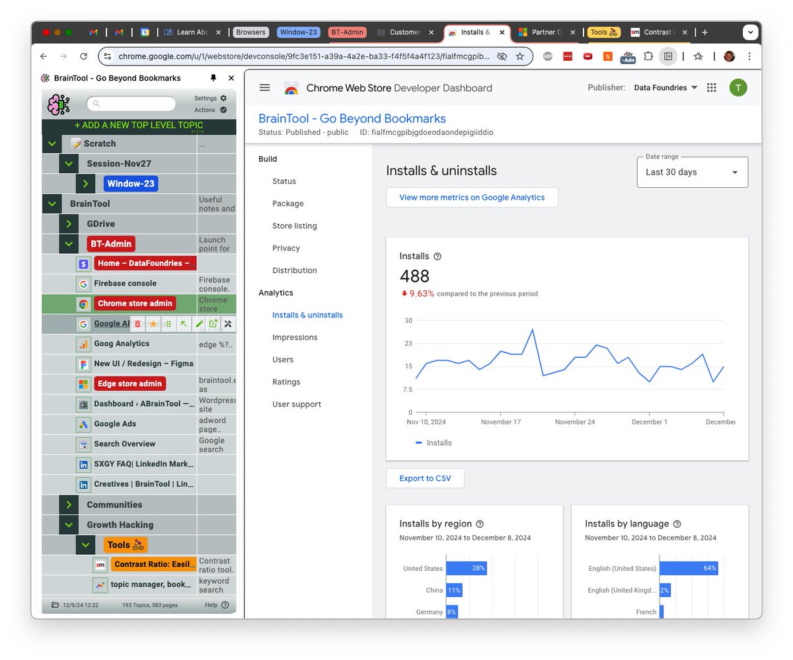Click the green grid-dots tool on hovered row
Screen dimensions: 793x660
(169, 324)
